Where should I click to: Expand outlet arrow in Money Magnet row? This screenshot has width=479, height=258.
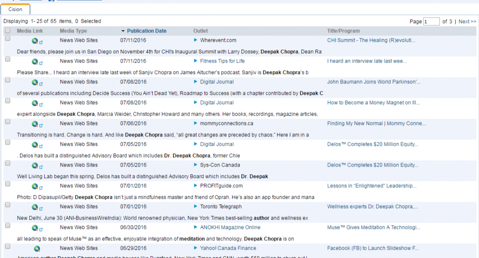[195, 103]
